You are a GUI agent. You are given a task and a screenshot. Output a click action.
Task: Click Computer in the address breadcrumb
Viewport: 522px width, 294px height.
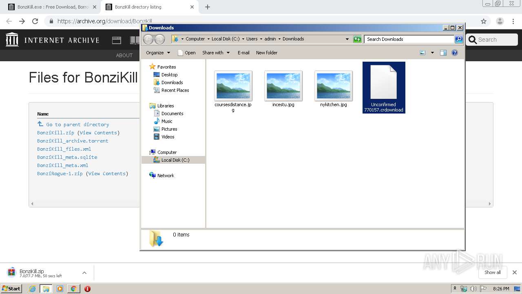195,39
